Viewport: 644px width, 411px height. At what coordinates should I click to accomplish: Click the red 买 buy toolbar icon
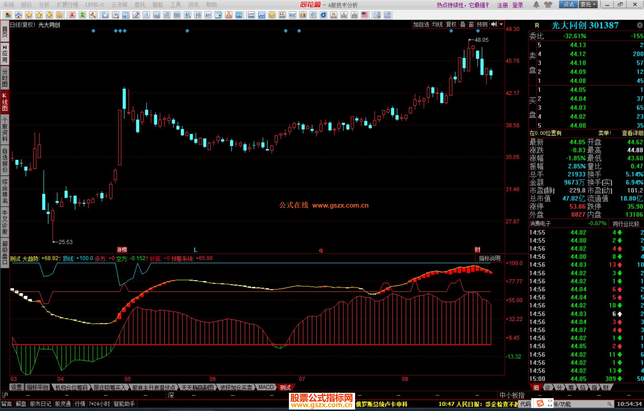coord(72,15)
